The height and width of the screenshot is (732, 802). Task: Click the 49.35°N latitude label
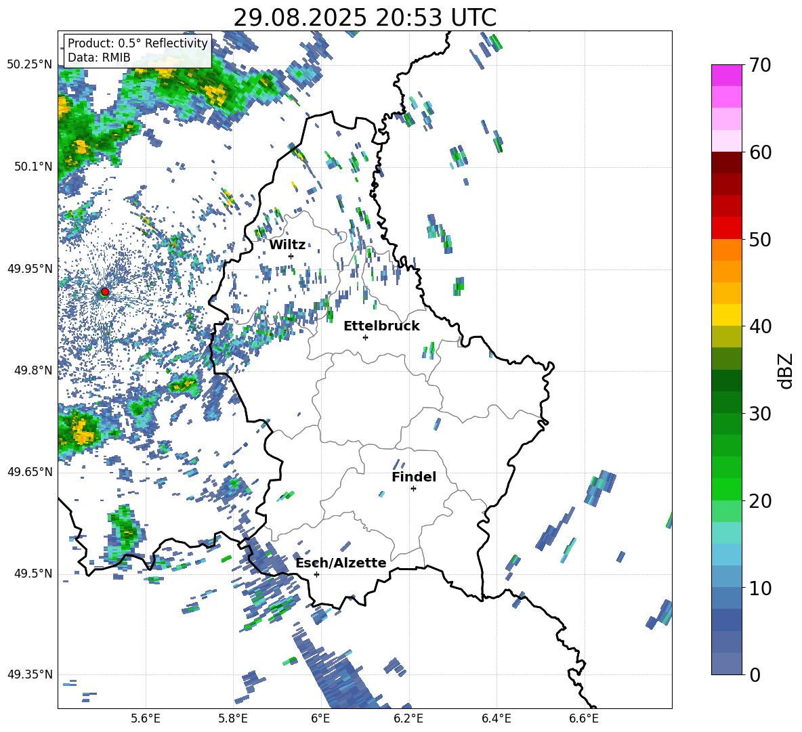click(x=30, y=674)
